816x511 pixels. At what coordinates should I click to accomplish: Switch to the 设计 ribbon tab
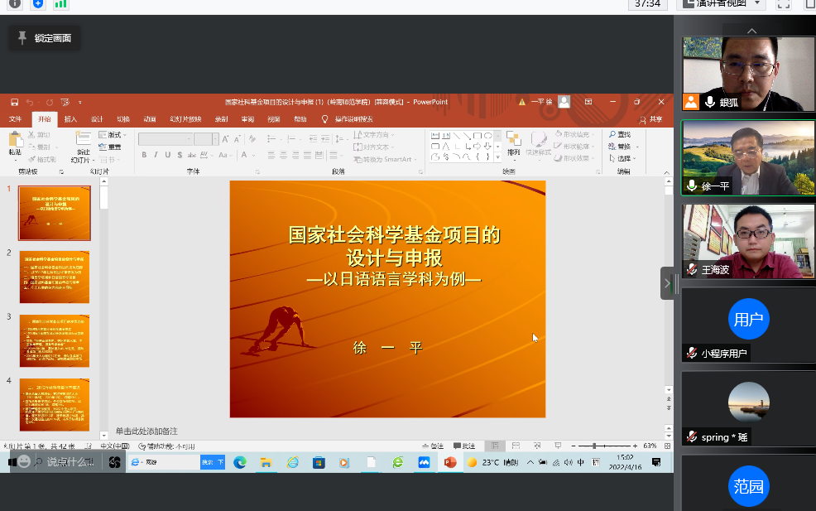point(97,119)
